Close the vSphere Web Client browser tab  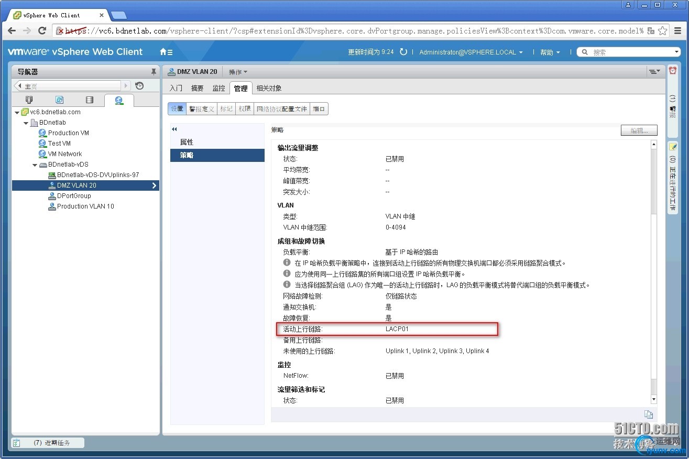coord(103,15)
